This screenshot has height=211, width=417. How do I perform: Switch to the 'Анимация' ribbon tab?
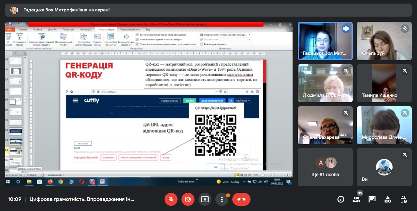[x=86, y=29]
